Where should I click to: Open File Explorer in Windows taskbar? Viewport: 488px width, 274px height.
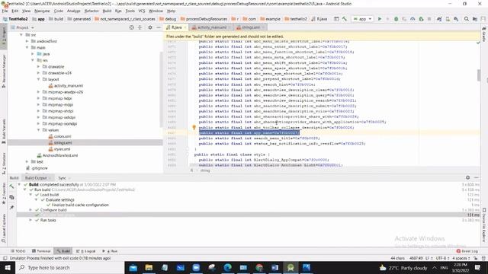(149, 267)
